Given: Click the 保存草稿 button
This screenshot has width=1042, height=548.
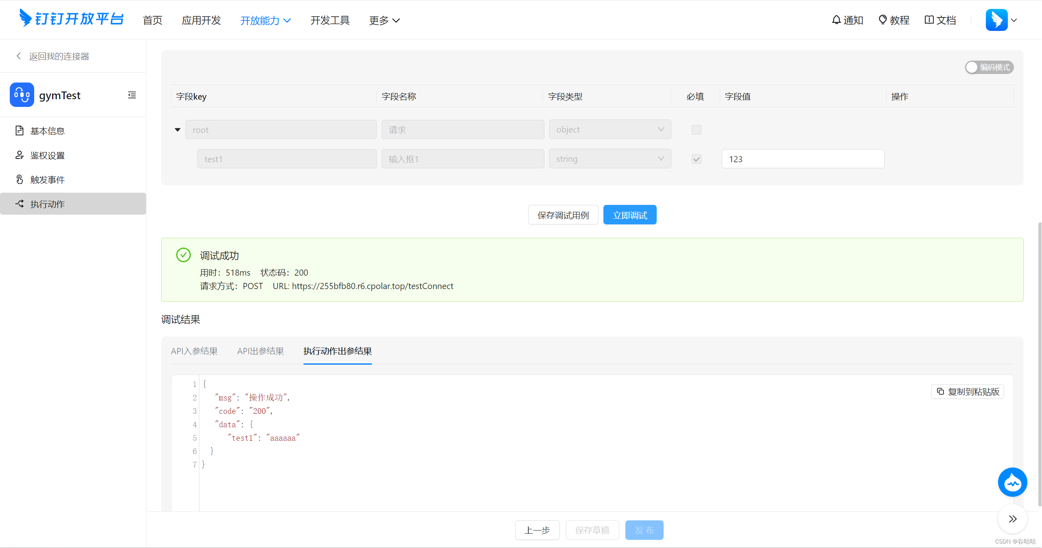Looking at the screenshot, I should 592,530.
